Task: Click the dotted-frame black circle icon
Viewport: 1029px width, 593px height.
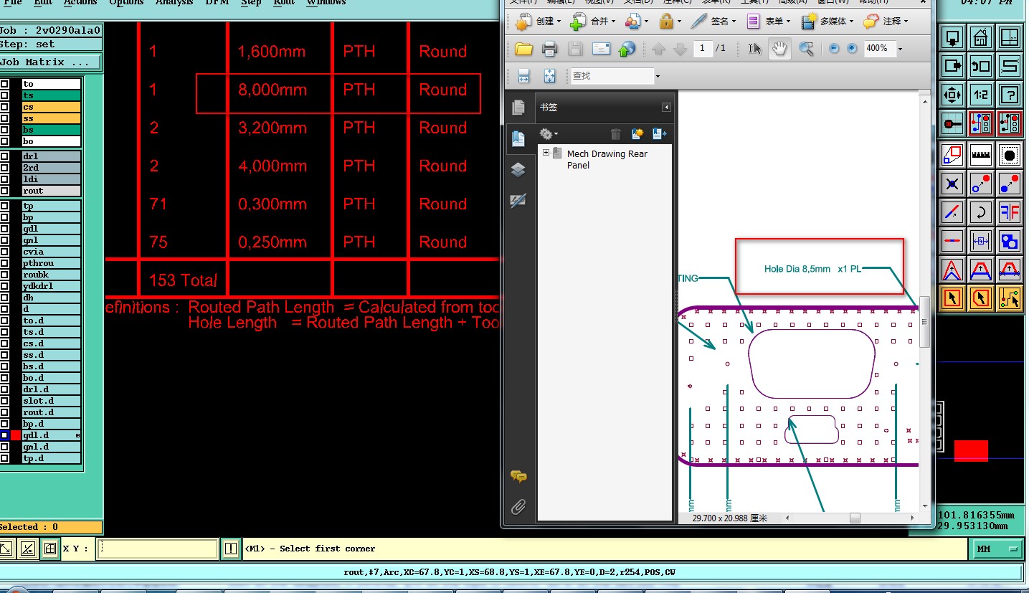Action: [1009, 154]
